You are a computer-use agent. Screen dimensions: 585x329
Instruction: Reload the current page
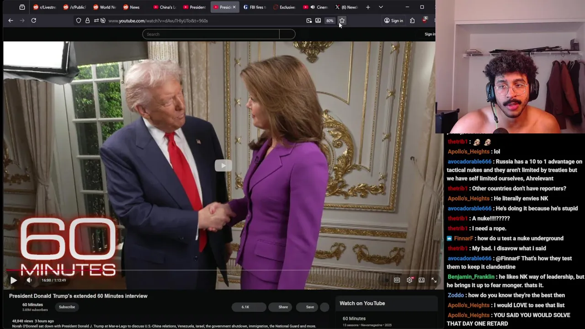pos(33,21)
